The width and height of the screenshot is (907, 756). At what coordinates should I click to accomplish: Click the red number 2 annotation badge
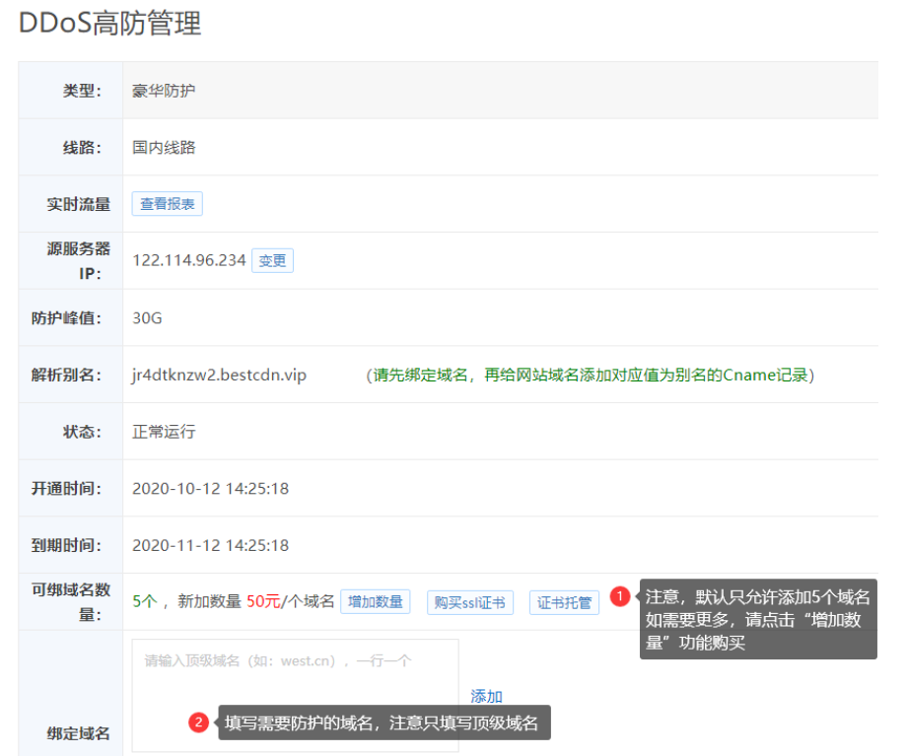[x=198, y=723]
